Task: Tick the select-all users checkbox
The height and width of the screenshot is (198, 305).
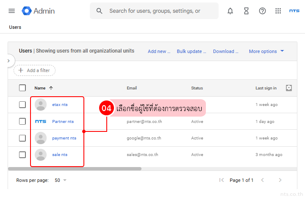Action: (x=22, y=88)
